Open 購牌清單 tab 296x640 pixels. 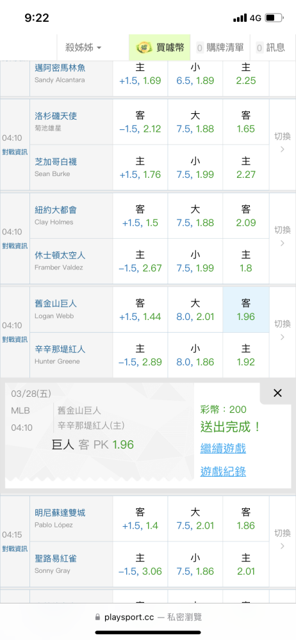click(220, 48)
